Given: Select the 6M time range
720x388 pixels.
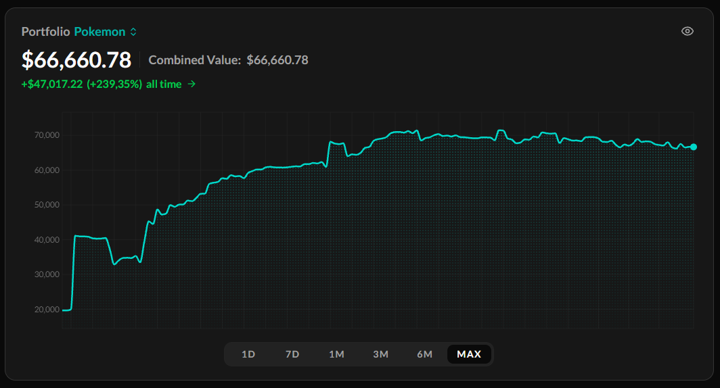Looking at the screenshot, I should (424, 354).
